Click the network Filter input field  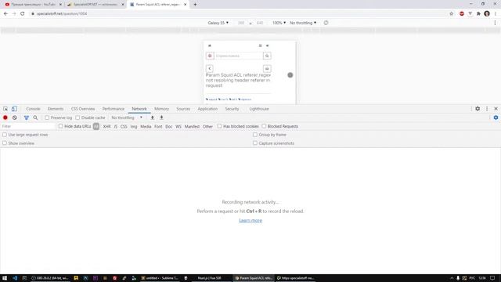28,126
